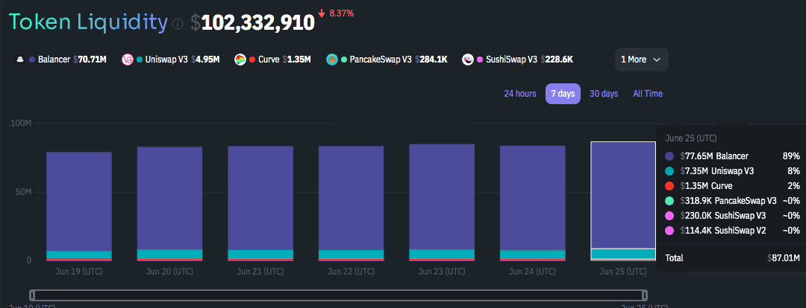Viewport: 806px width, 308px height.
Task: Show All Time liquidity data
Action: tap(647, 94)
